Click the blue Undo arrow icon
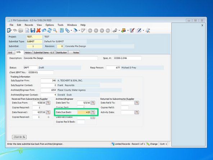213x160 pixels. [x=44, y=30]
